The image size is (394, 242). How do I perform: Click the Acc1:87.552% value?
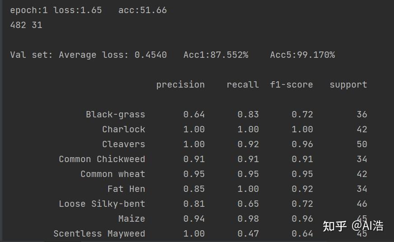[x=216, y=55]
